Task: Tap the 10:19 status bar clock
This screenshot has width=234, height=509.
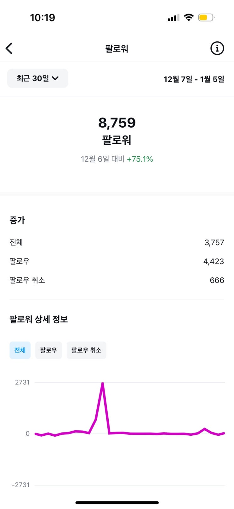Action: coord(43,17)
